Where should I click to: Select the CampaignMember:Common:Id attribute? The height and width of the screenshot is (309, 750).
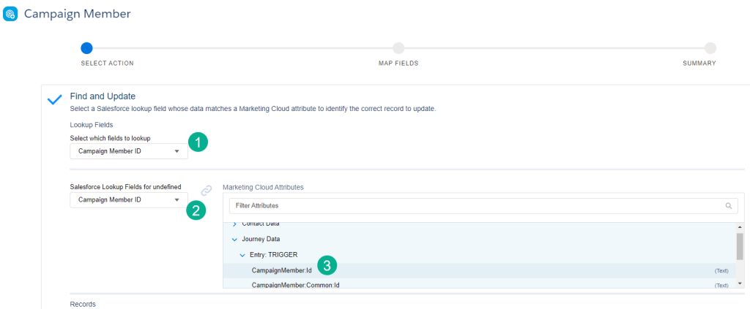(295, 284)
